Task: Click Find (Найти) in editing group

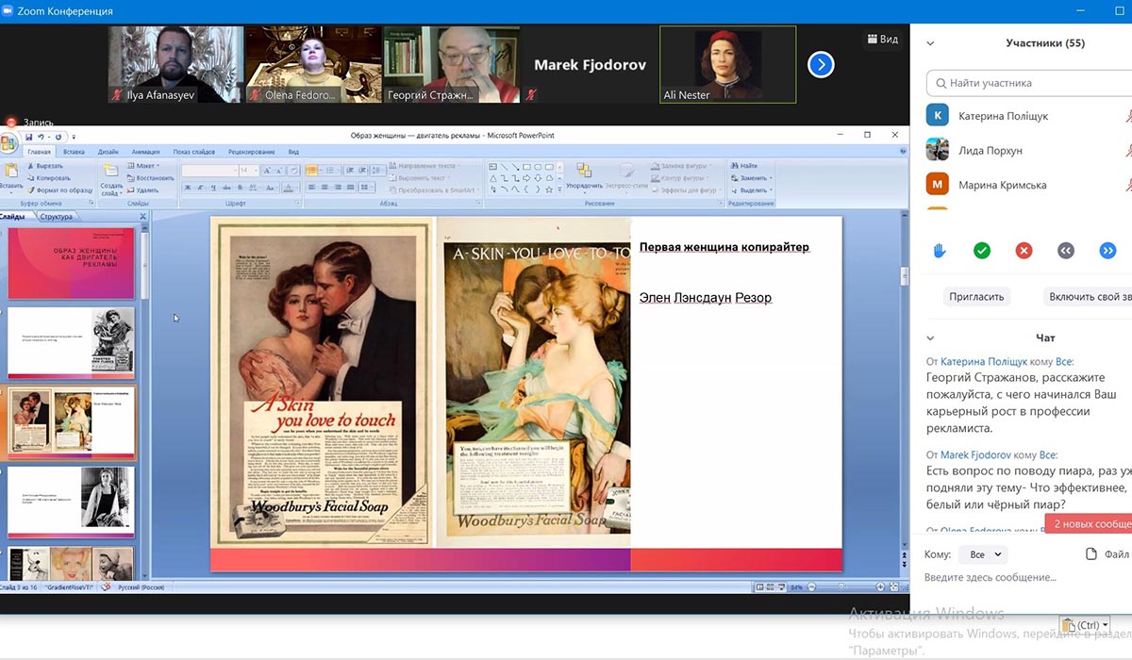Action: 743,166
